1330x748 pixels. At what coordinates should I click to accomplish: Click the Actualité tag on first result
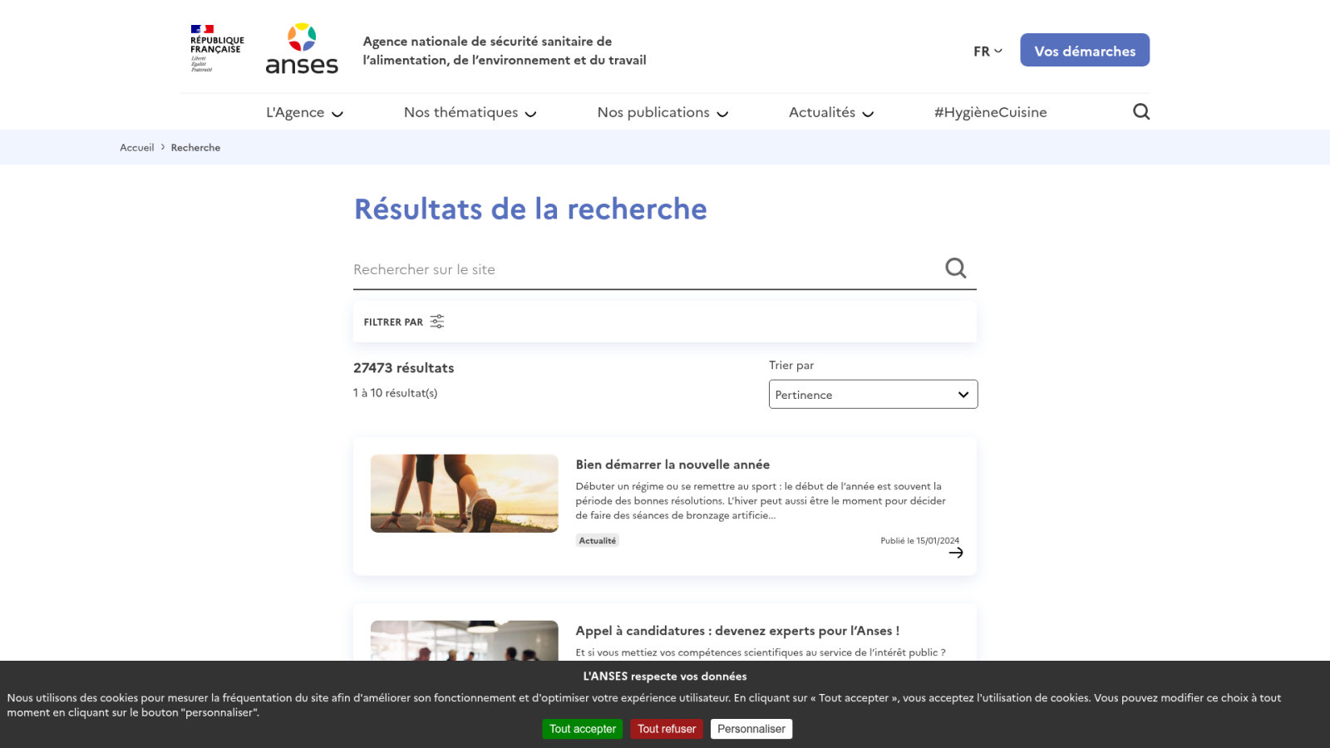(x=598, y=540)
